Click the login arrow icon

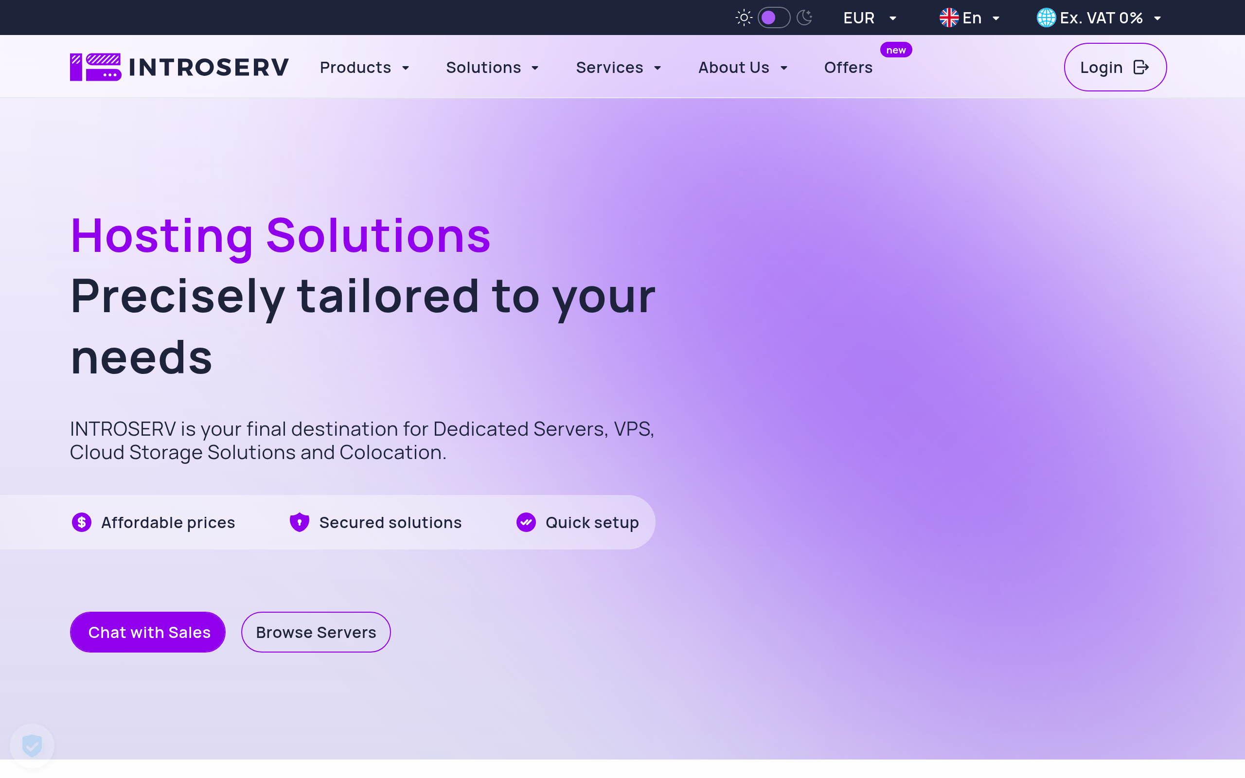(1141, 68)
